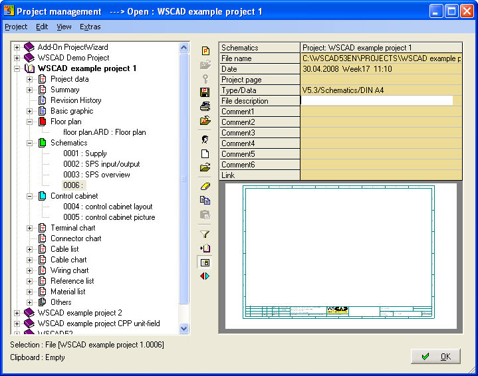Click the cyan Control cabinet page icon

coord(43,196)
